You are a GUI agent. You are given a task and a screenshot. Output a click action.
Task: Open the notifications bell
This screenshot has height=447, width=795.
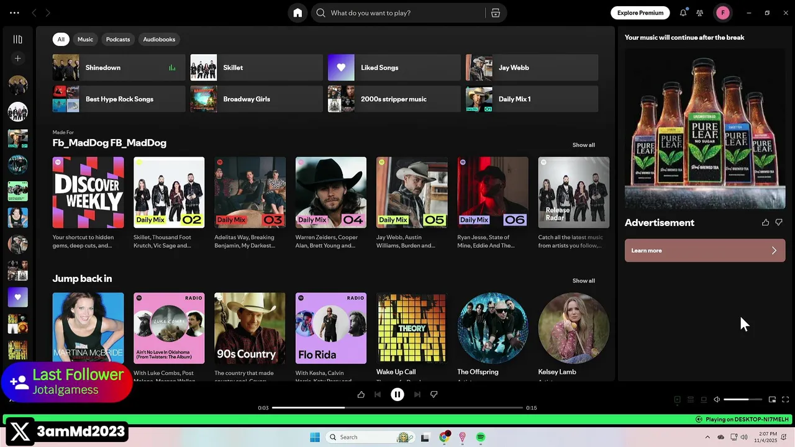click(683, 12)
